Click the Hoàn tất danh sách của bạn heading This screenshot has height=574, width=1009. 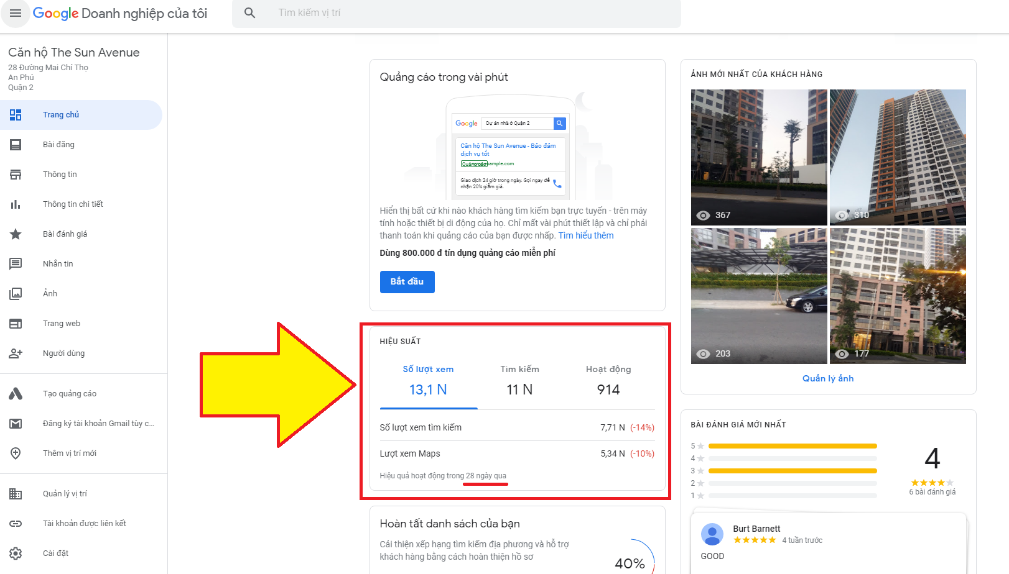(450, 524)
